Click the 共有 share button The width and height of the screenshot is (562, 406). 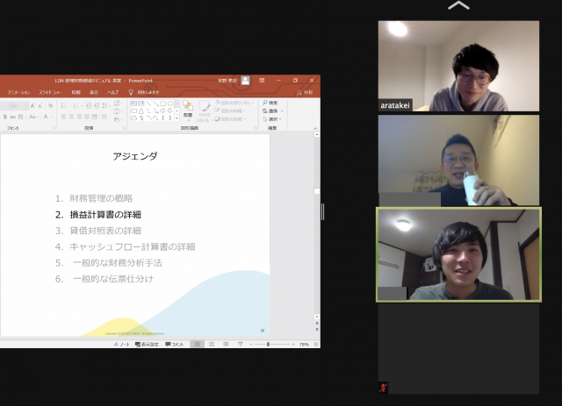[x=305, y=92]
